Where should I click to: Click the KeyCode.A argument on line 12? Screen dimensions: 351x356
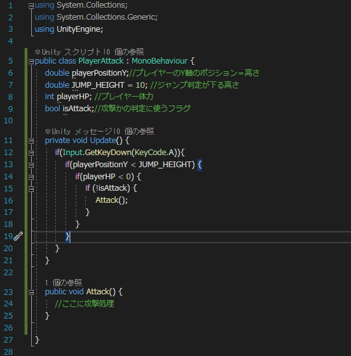[x=155, y=153]
